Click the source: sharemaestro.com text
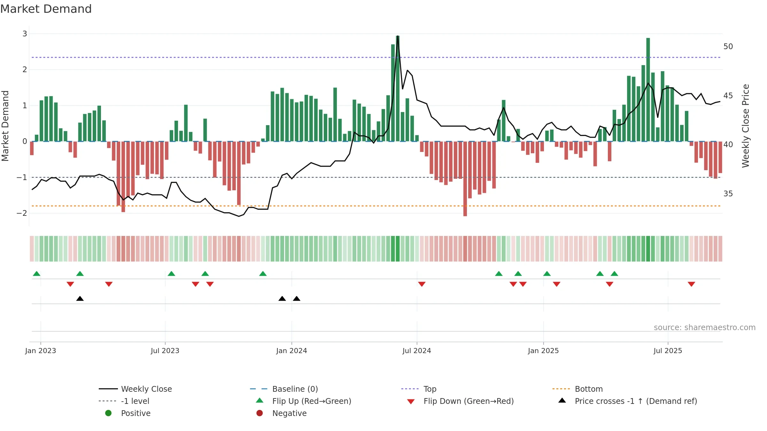 705,327
